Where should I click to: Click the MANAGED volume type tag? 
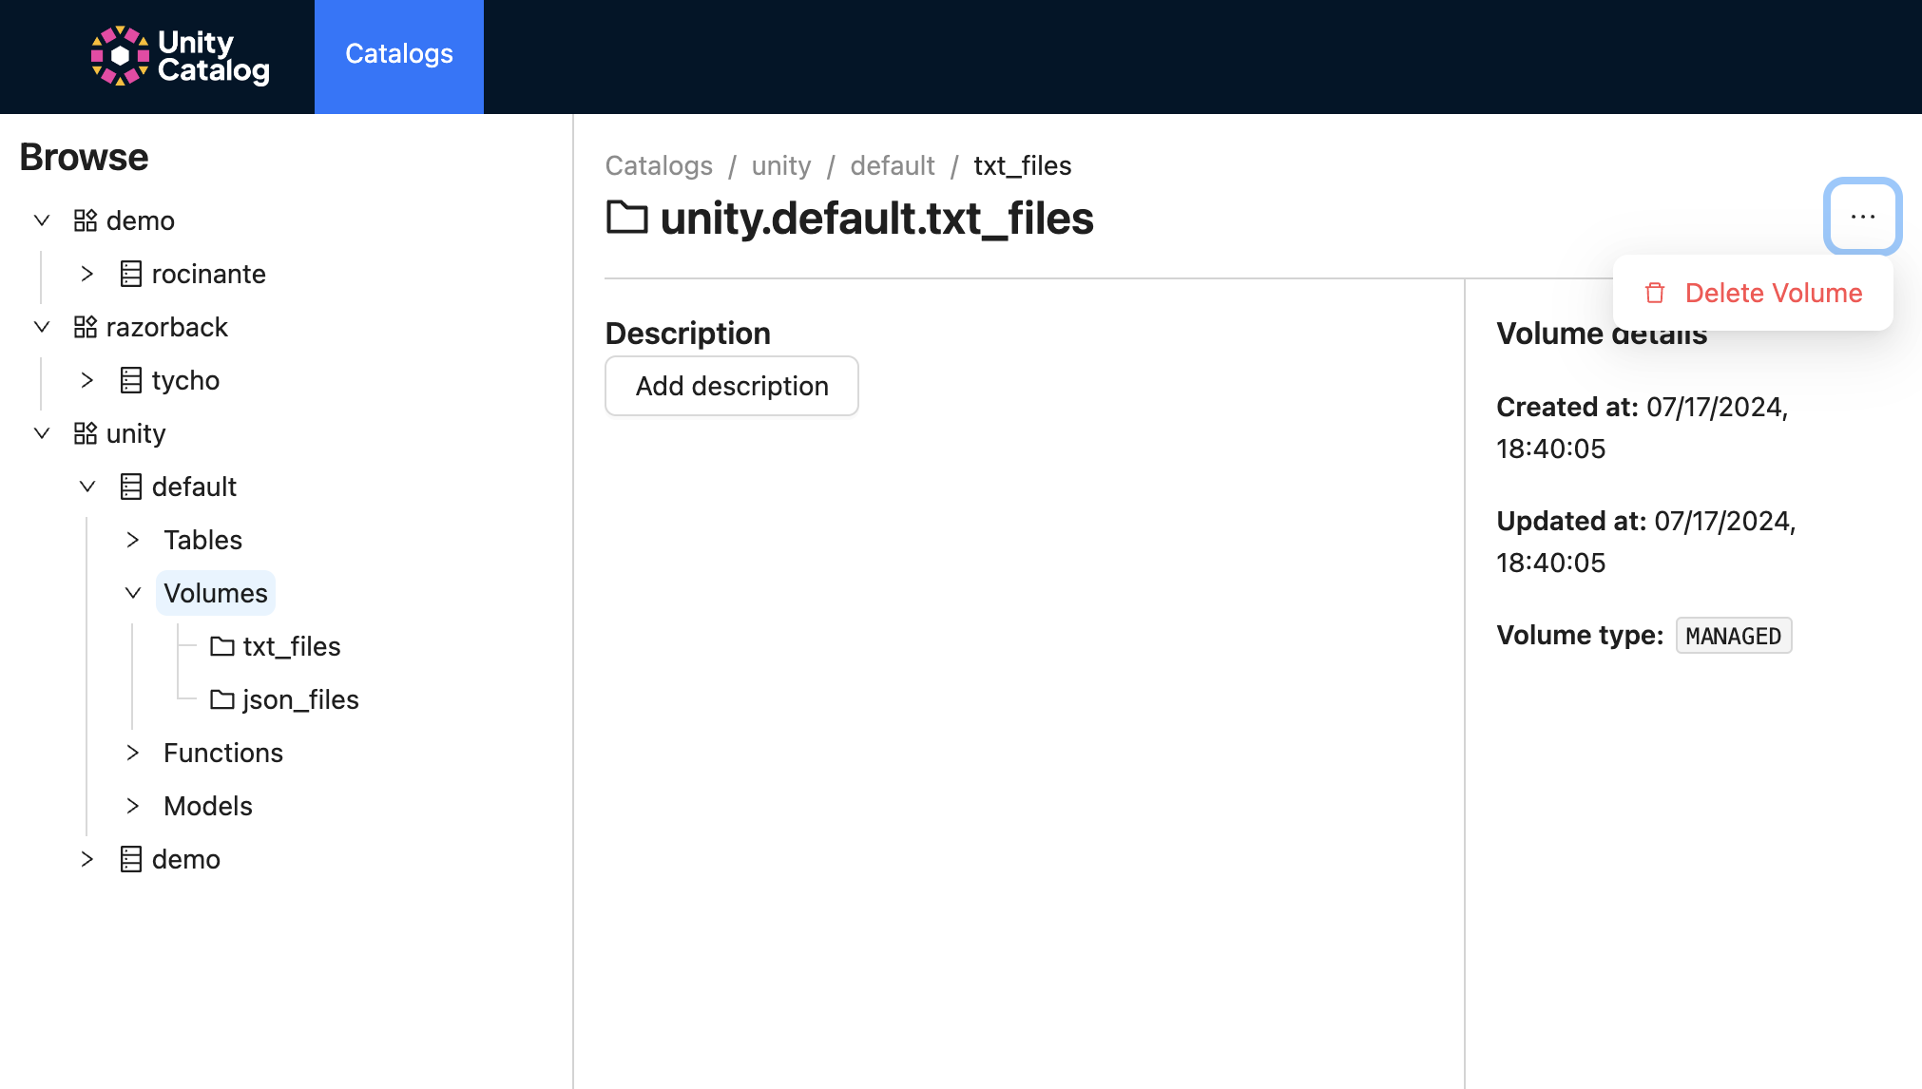click(x=1734, y=636)
